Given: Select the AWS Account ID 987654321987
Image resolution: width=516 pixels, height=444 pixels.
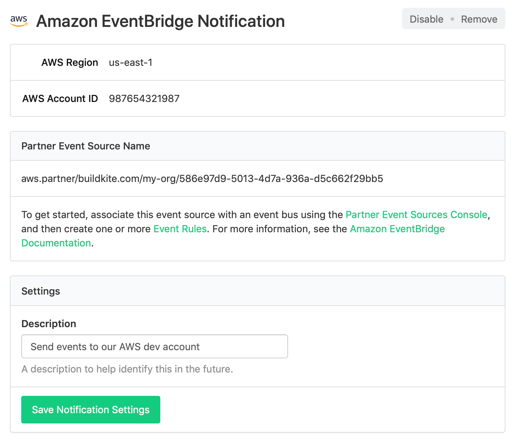Looking at the screenshot, I should pos(144,98).
